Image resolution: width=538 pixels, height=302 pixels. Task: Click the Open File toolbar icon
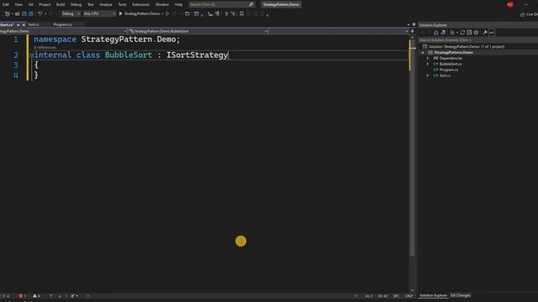pos(17,13)
